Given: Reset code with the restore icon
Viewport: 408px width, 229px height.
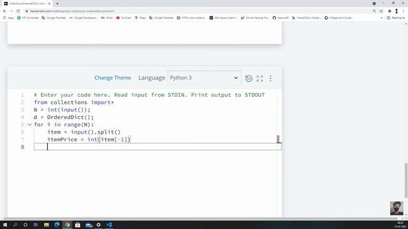Looking at the screenshot, I should coord(249,78).
